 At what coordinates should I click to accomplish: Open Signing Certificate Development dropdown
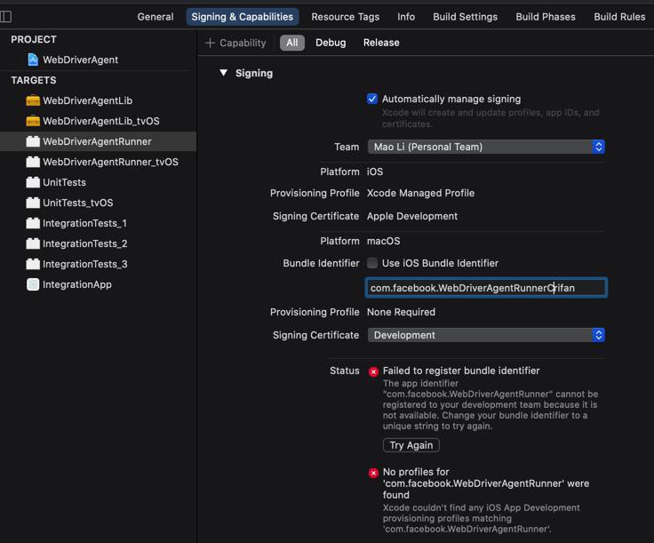[x=486, y=335]
